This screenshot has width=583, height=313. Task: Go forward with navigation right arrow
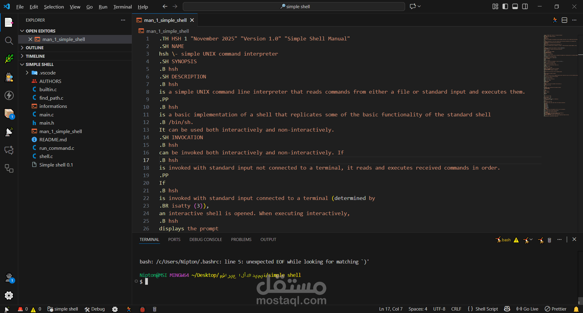(175, 6)
